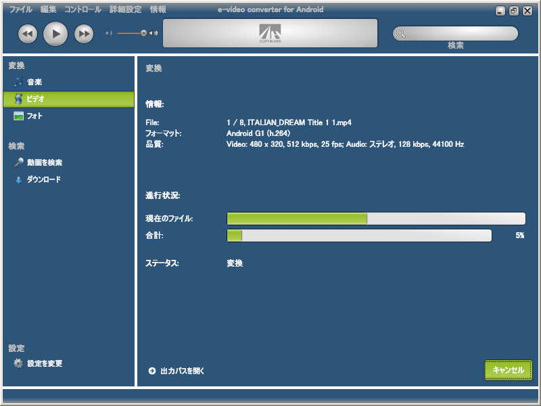Viewport: 541px width, 406px height.
Task: Open the ダウンロード section
Action: tap(44, 179)
